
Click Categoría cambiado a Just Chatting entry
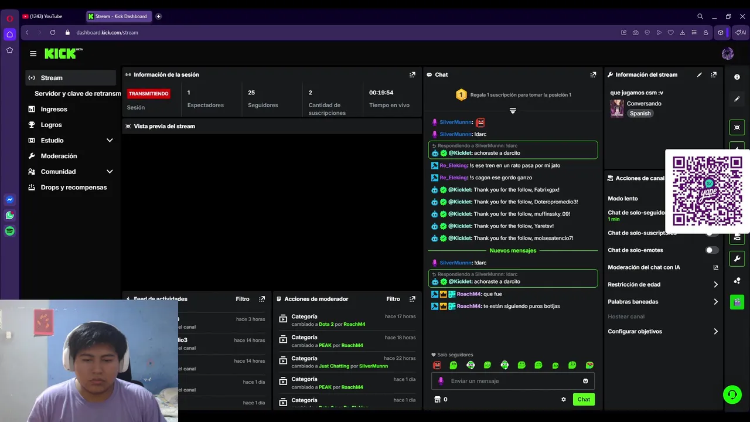pyautogui.click(x=347, y=362)
